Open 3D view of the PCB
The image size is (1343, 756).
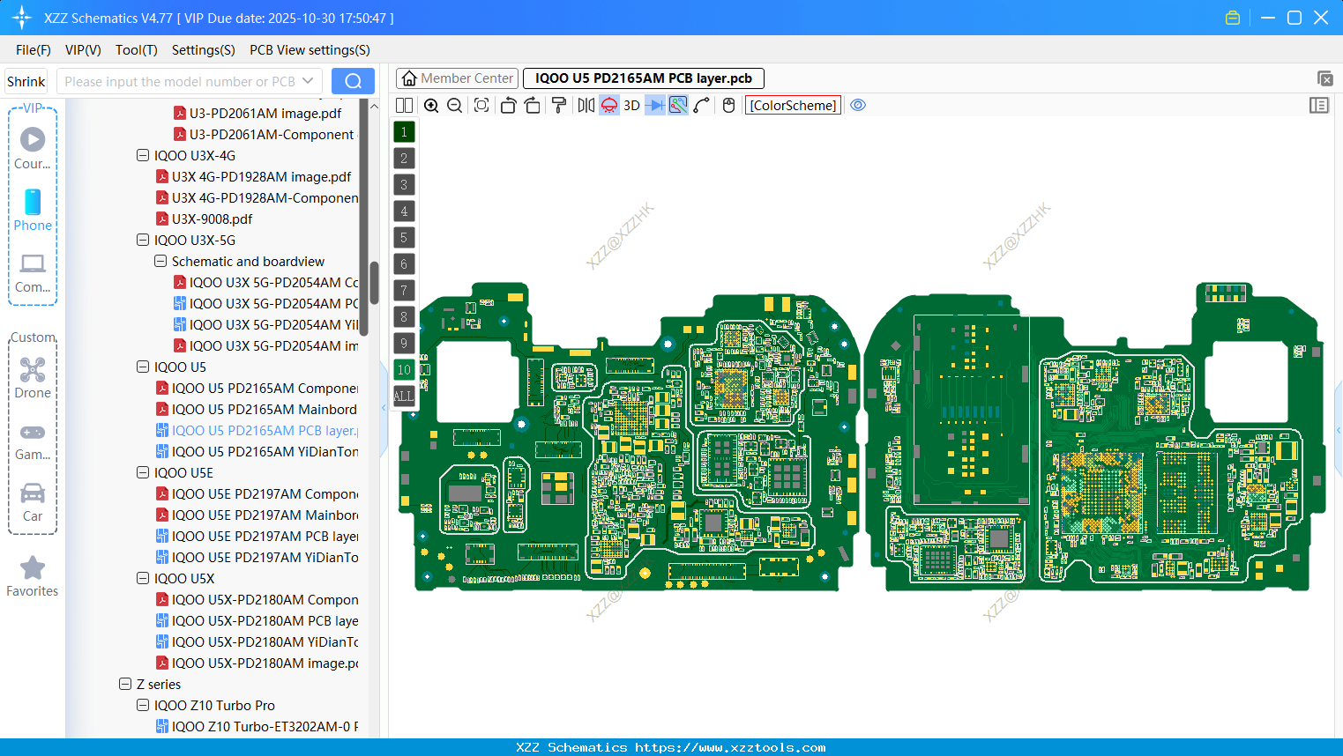(x=631, y=105)
